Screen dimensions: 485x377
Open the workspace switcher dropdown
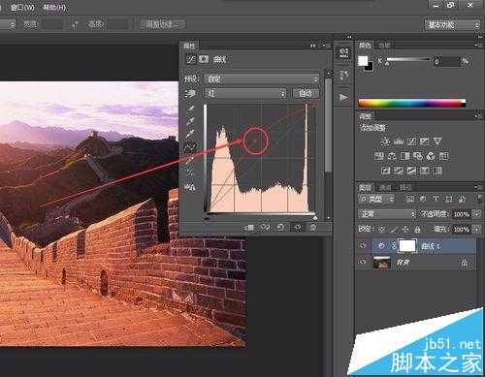[x=452, y=24]
